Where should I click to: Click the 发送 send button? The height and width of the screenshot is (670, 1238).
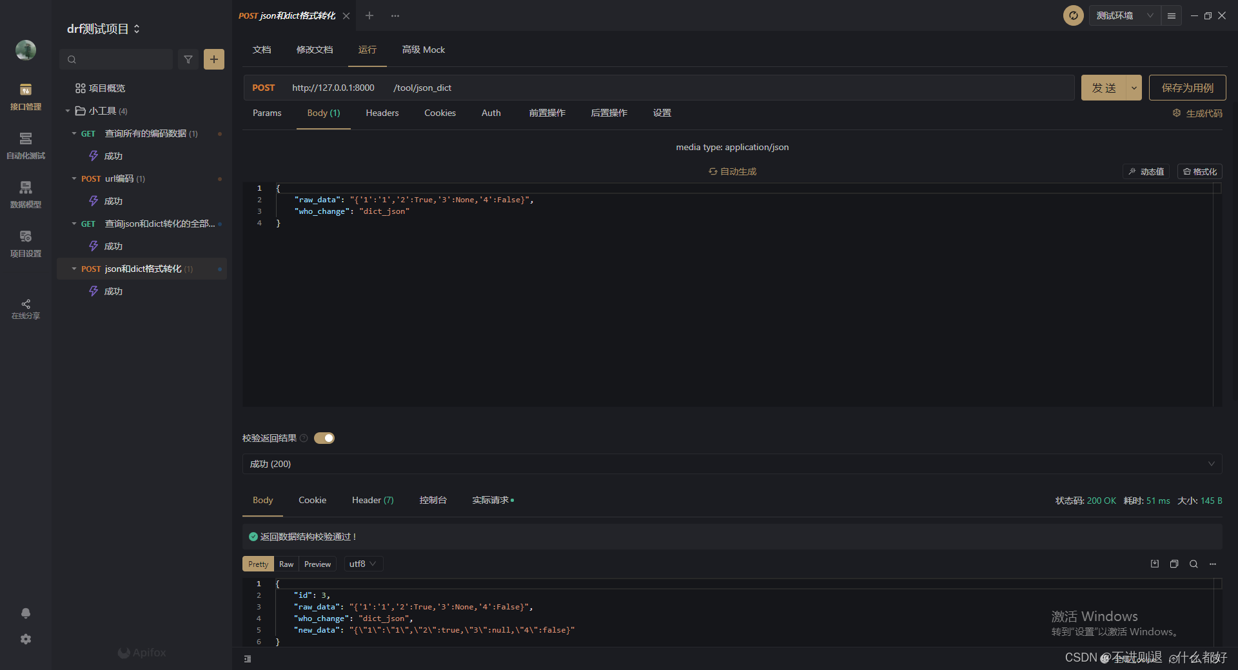tap(1103, 88)
